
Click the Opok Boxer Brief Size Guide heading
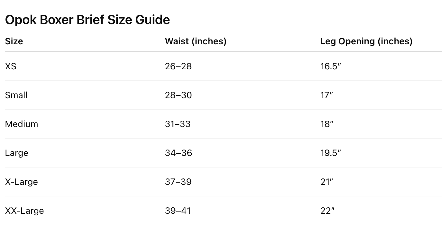click(x=87, y=20)
